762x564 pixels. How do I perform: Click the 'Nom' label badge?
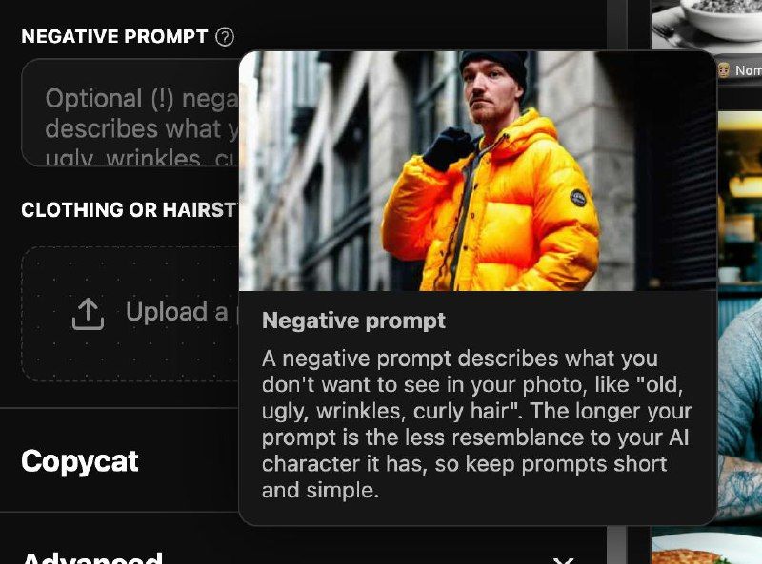[748, 70]
